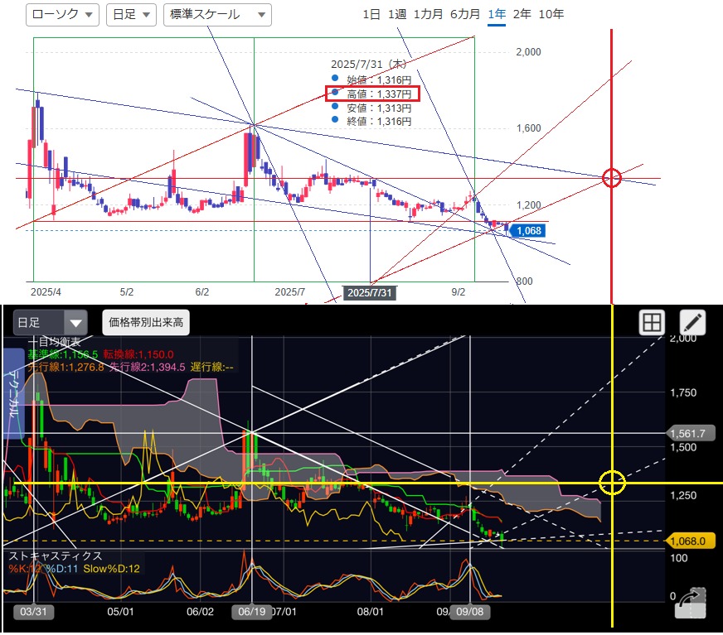Click the blue 1,068 current price tag

(x=529, y=231)
